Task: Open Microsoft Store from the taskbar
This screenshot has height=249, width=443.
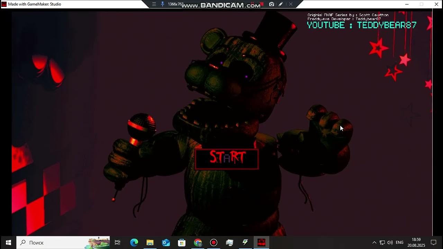Action: 182,242
